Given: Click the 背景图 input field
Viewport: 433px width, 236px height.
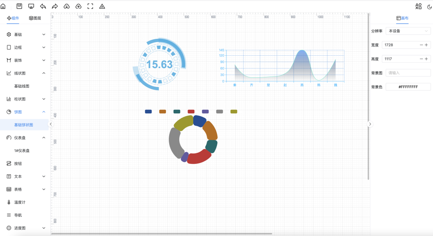Looking at the screenshot, I should click(x=408, y=73).
